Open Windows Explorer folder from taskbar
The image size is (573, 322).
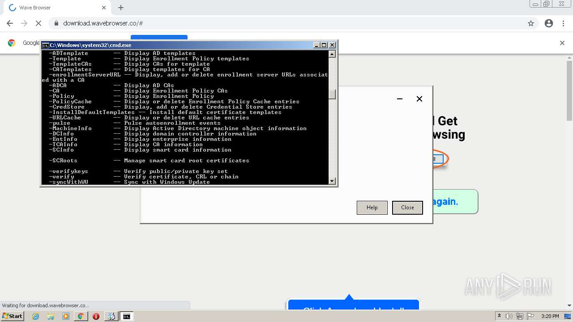coord(51,316)
